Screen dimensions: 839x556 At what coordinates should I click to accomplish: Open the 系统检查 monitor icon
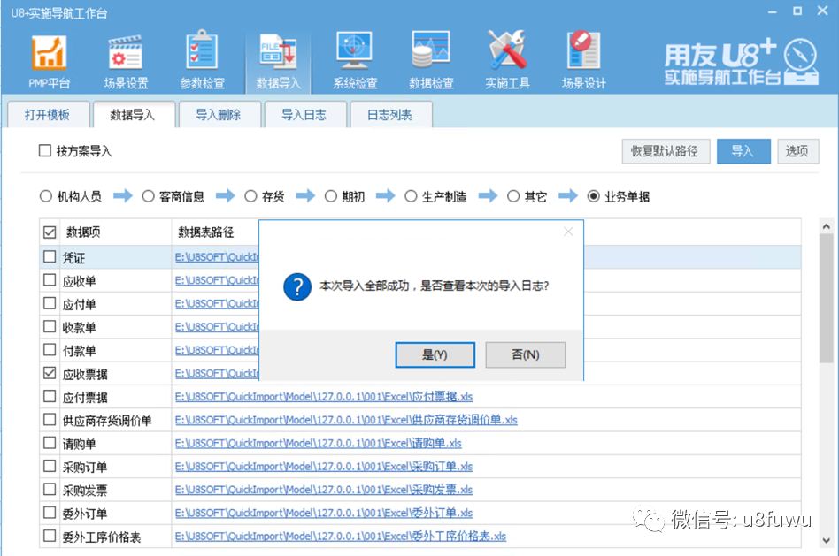click(354, 61)
